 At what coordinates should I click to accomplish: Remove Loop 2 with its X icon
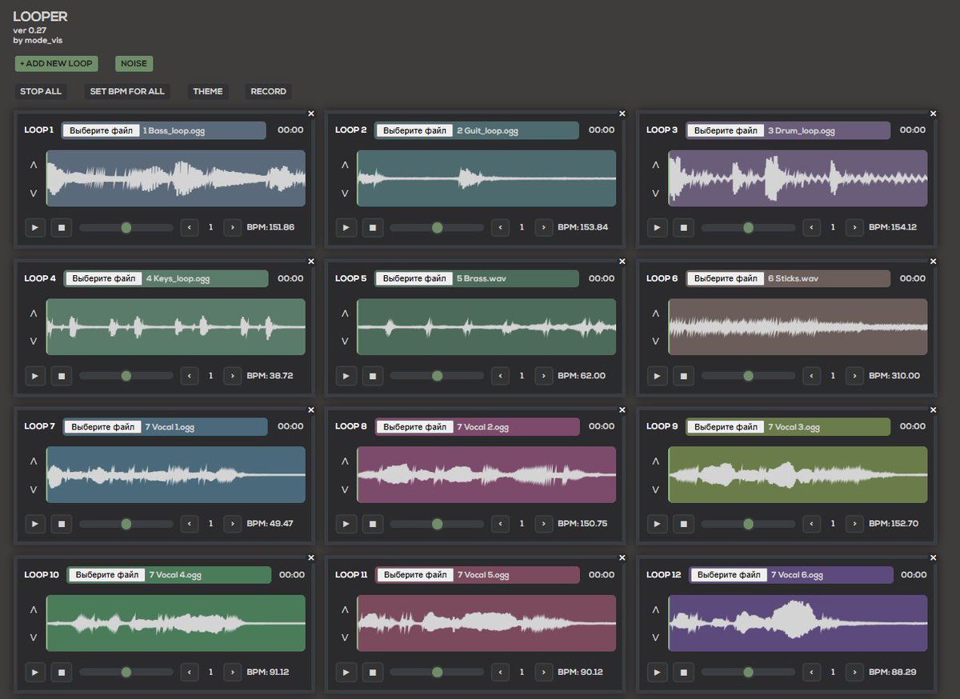[622, 114]
